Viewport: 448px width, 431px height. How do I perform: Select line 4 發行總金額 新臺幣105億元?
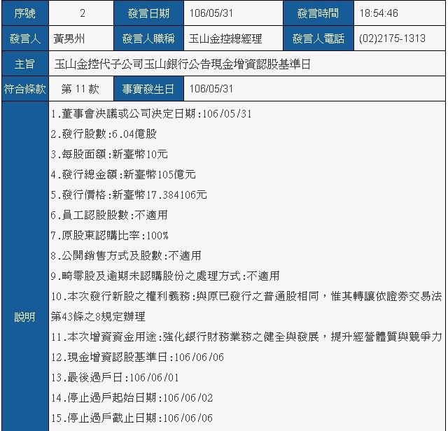(123, 174)
